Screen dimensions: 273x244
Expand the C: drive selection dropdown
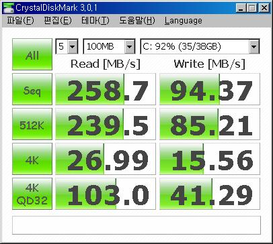tap(254, 46)
